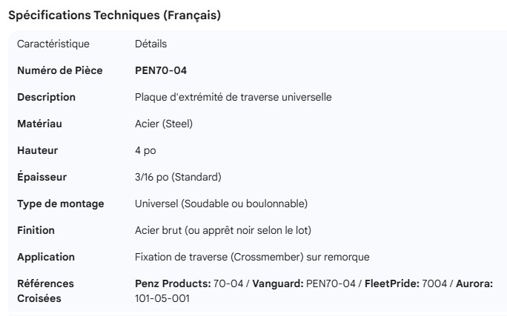This screenshot has height=316, width=507.
Task: Click the Références Croisées row label
Action: click(45, 291)
